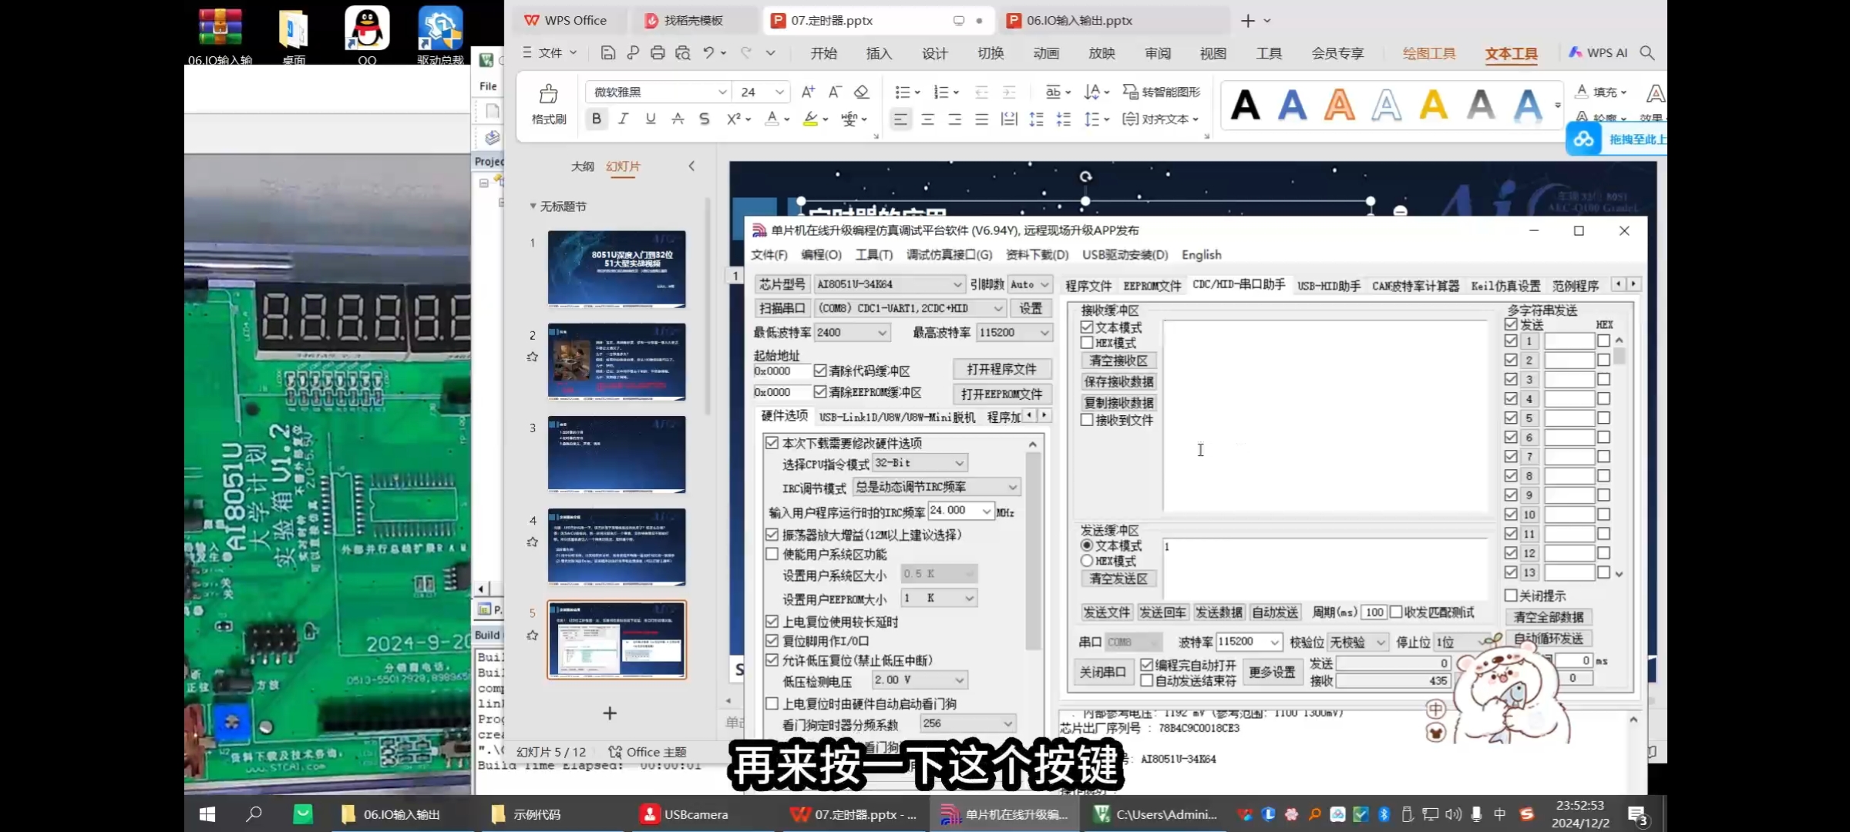Switch to the USB-HID助手 tab
The image size is (1850, 832).
coord(1328,286)
